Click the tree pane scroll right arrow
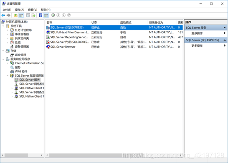 point(41,155)
